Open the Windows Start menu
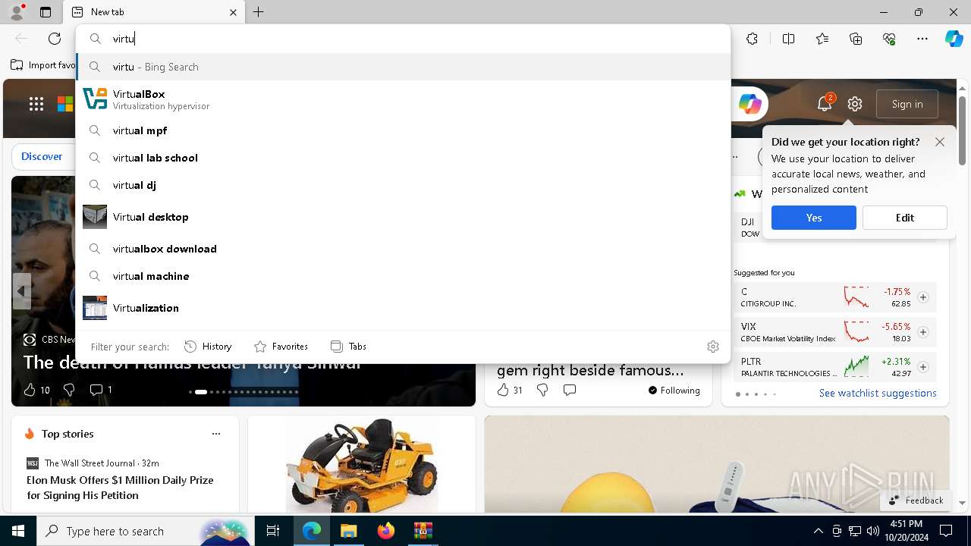 (18, 531)
